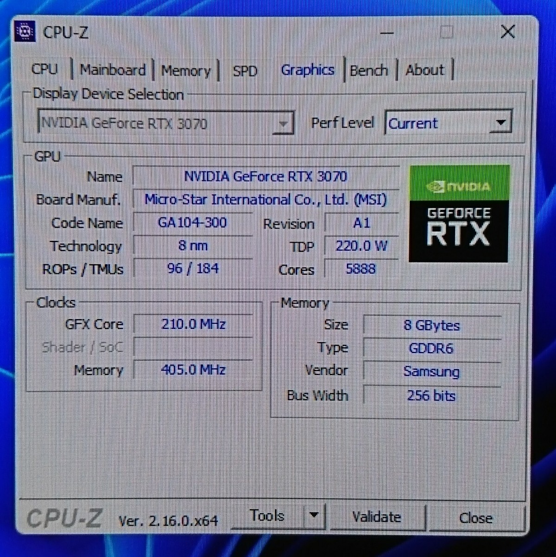Screen dimensions: 556x557
Task: Click the NVIDIA GeForce RTX logo
Action: 459,214
